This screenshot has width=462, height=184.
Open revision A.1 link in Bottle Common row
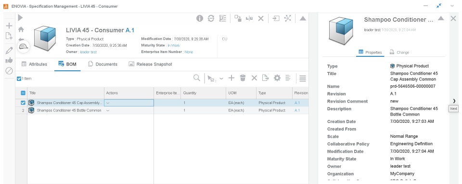(x=297, y=111)
